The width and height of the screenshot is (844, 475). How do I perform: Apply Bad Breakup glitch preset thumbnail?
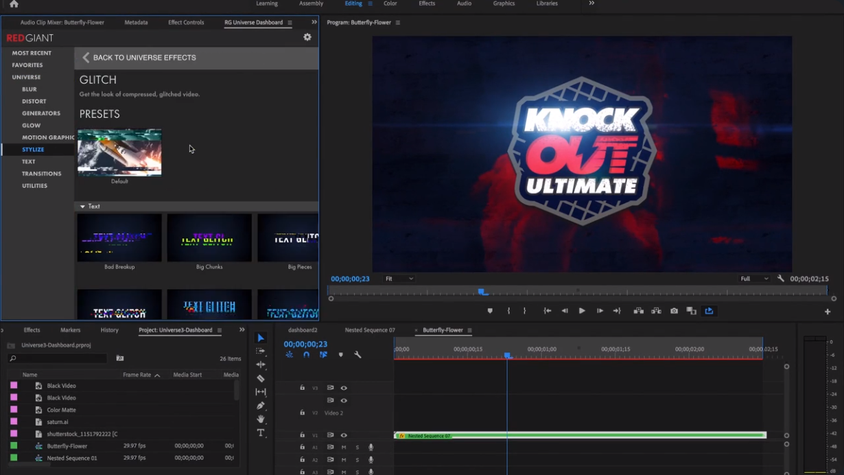pos(119,237)
